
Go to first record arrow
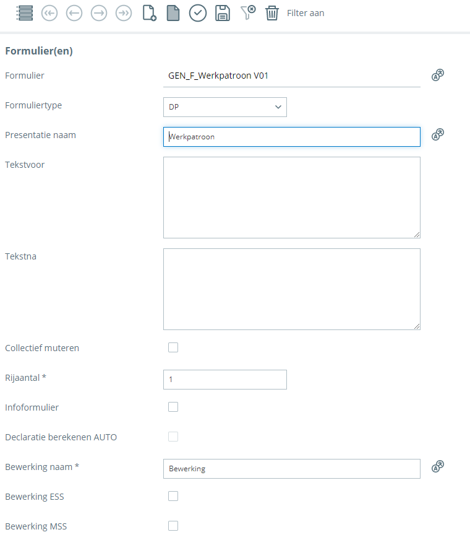point(49,13)
